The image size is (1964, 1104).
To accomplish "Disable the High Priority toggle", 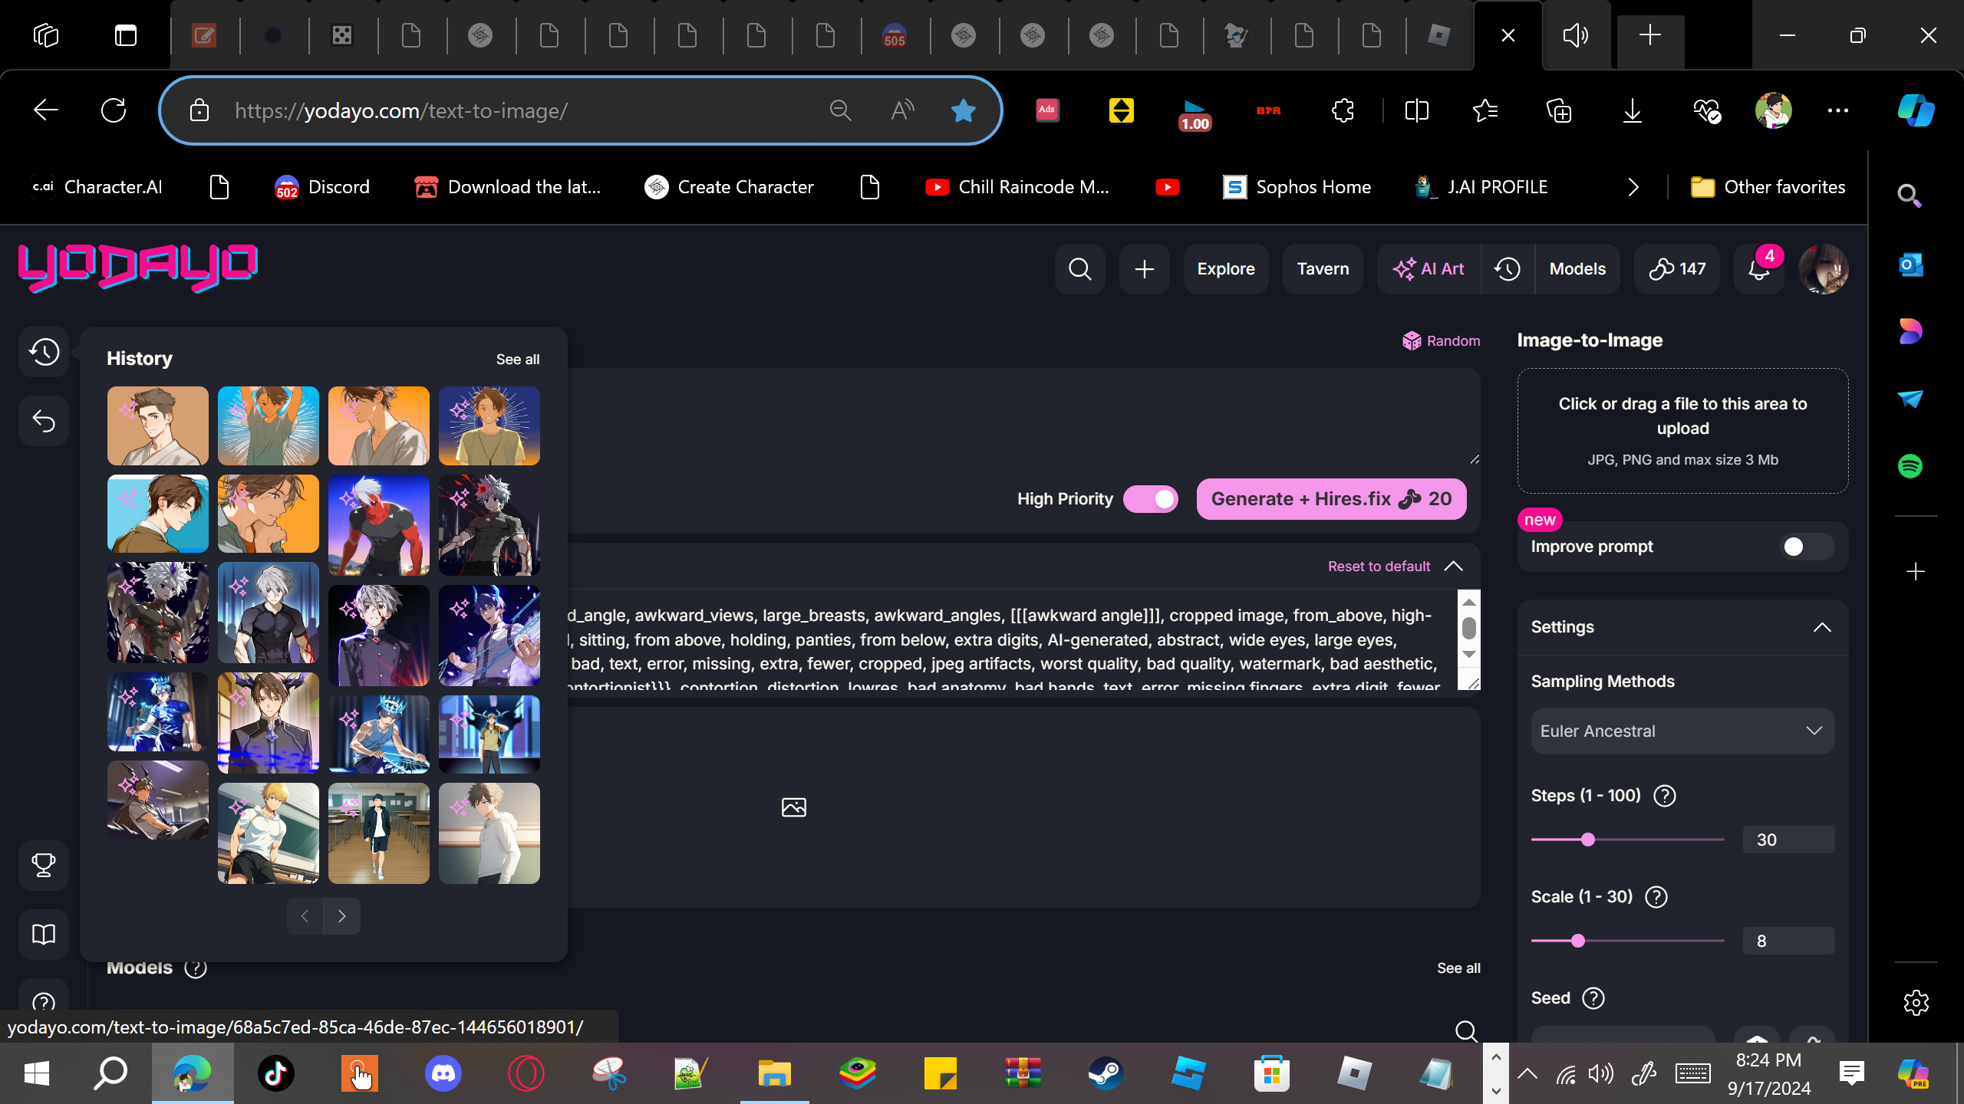I will [x=1150, y=499].
